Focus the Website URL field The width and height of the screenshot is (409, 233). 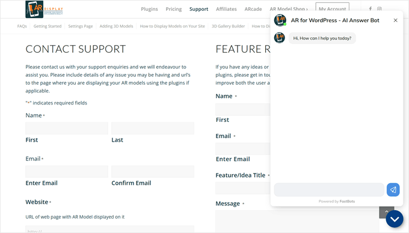(110, 229)
